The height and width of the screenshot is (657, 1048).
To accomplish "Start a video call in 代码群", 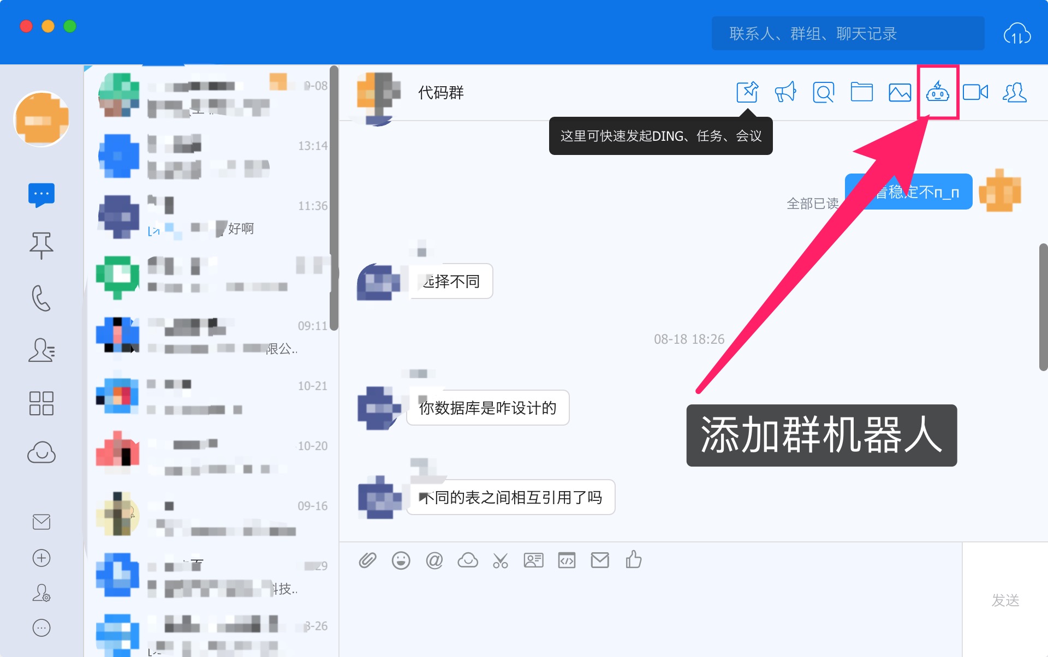I will 975,92.
